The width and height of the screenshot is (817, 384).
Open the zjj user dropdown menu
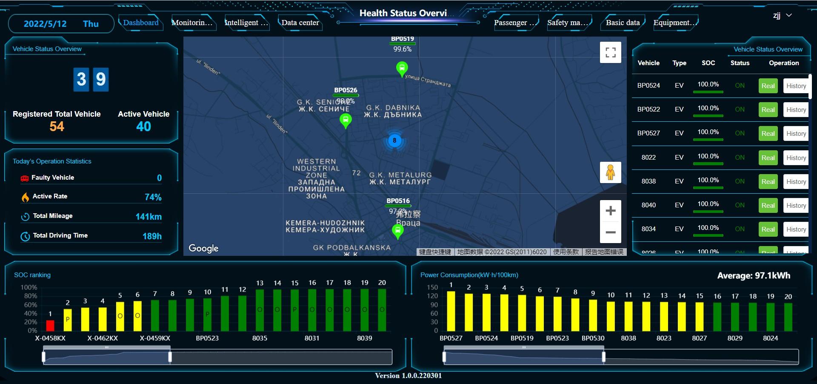point(782,15)
